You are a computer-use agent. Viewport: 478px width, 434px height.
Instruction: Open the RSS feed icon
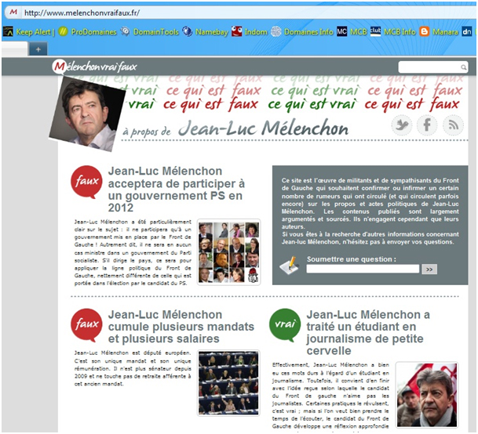tap(453, 125)
